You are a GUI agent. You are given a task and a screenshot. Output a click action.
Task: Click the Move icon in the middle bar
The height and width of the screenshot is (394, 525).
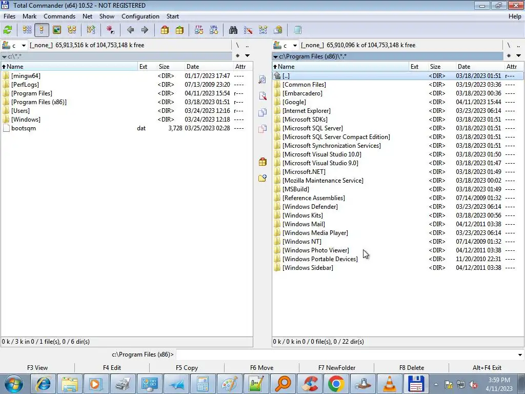tap(262, 129)
